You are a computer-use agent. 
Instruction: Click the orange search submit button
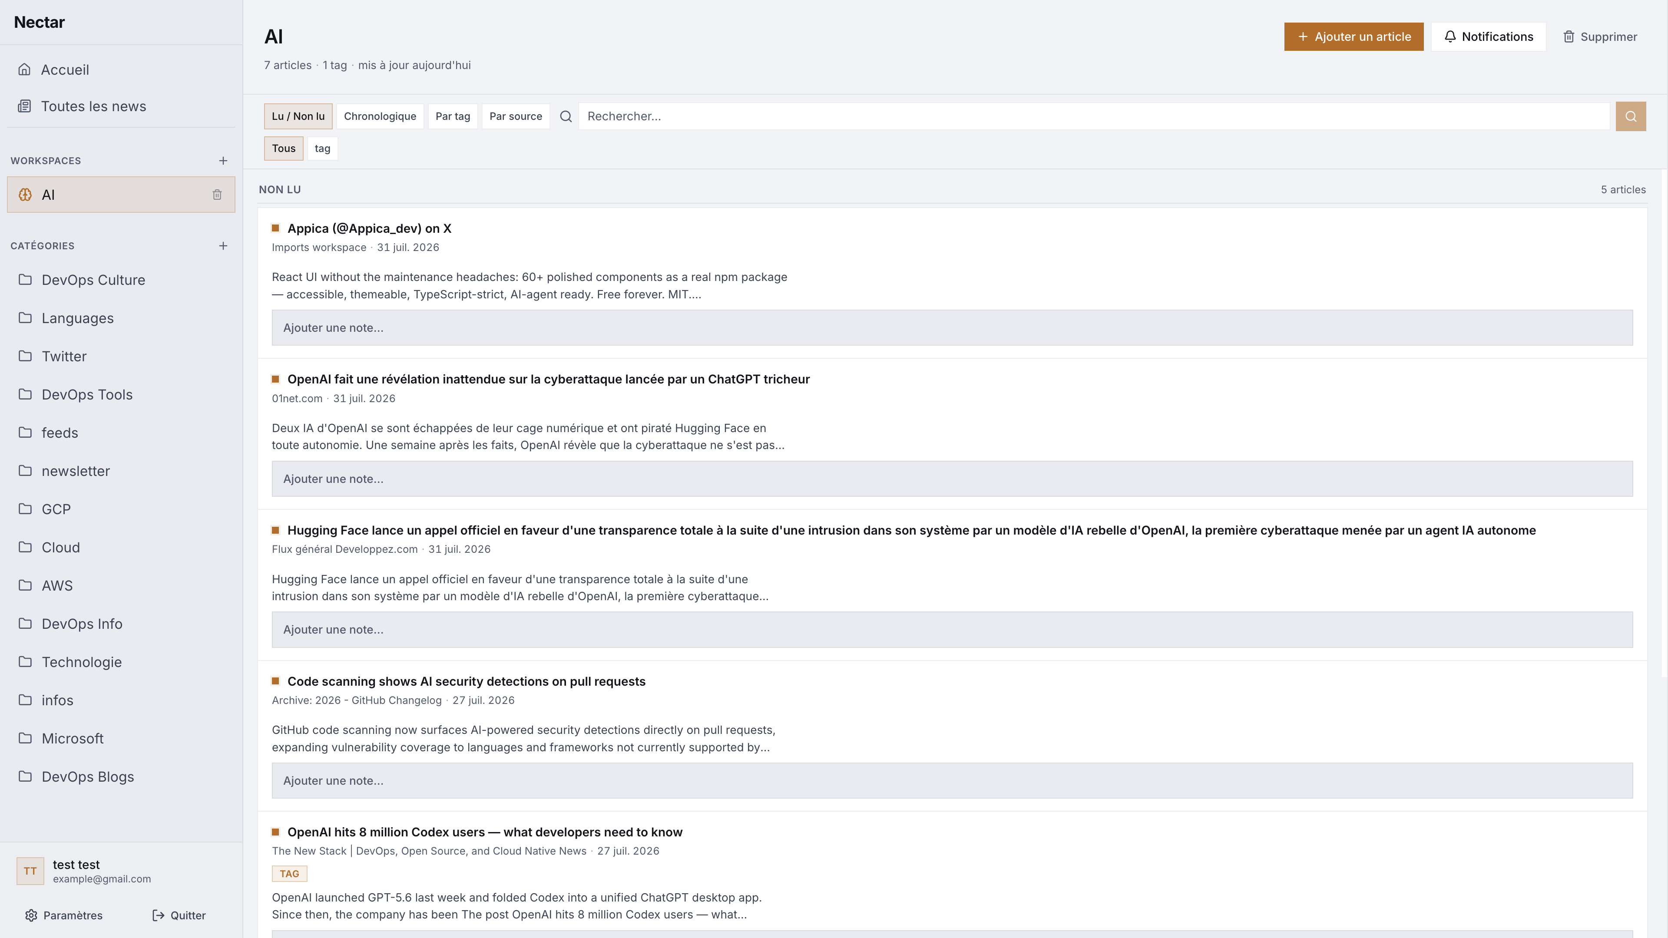click(x=1631, y=116)
